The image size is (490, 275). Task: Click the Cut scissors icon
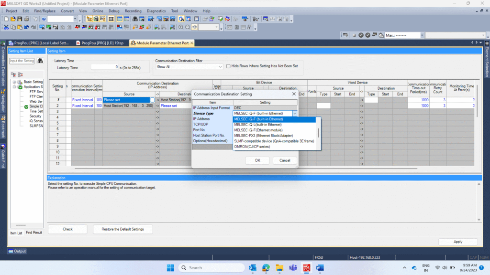point(6,27)
